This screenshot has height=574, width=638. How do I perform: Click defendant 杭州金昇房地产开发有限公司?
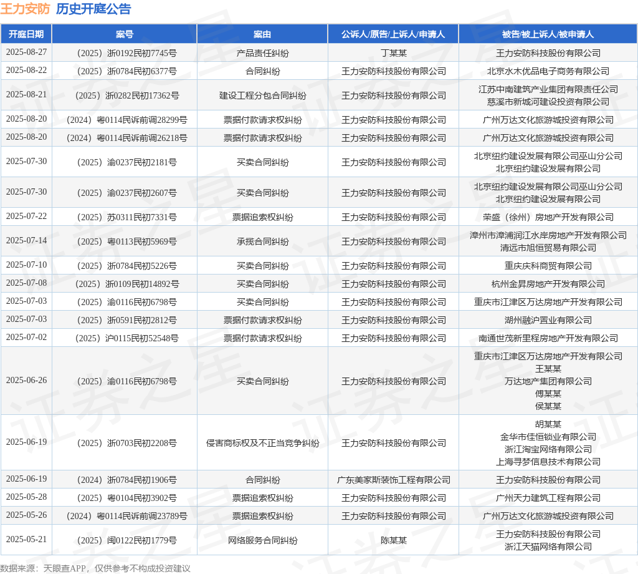pyautogui.click(x=548, y=284)
